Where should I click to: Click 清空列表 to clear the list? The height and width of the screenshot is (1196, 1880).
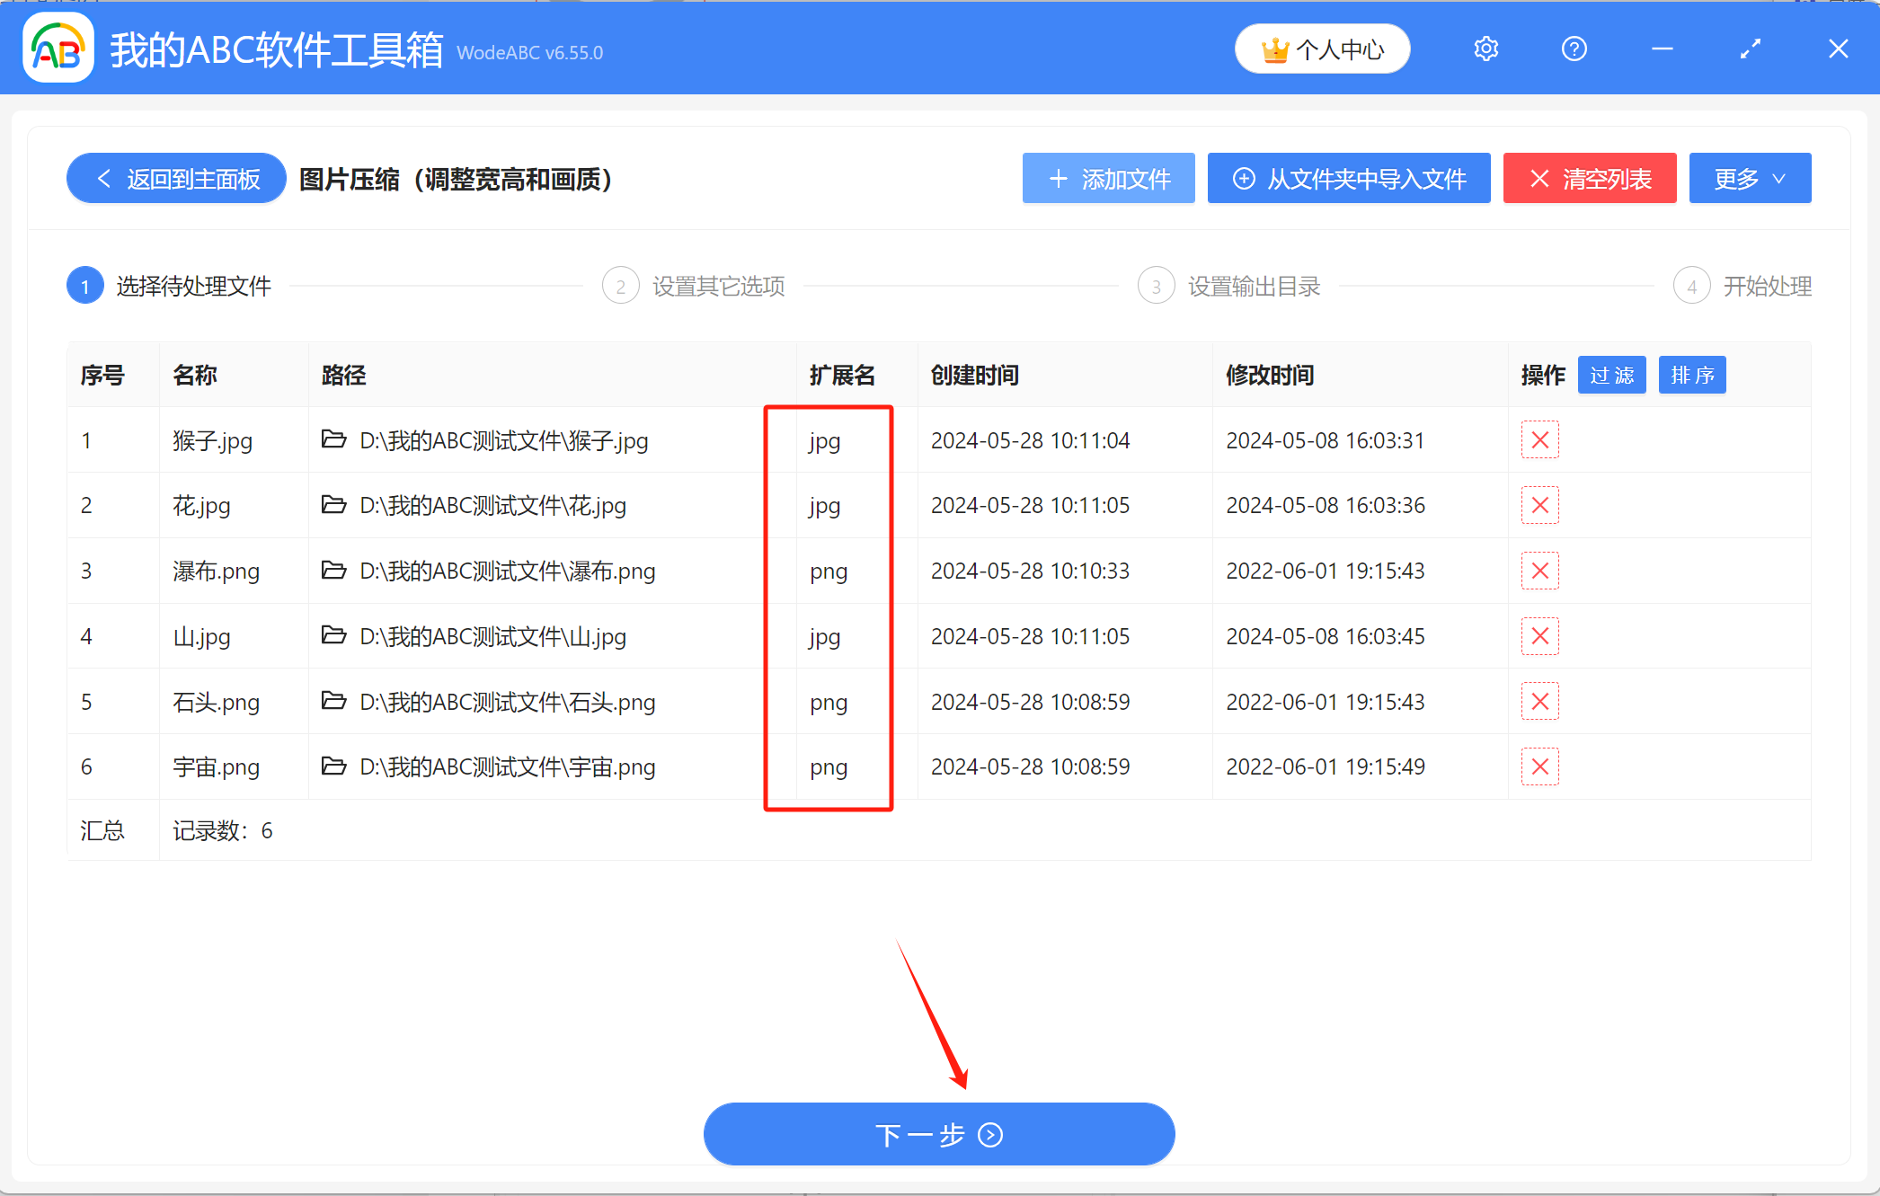[1589, 179]
